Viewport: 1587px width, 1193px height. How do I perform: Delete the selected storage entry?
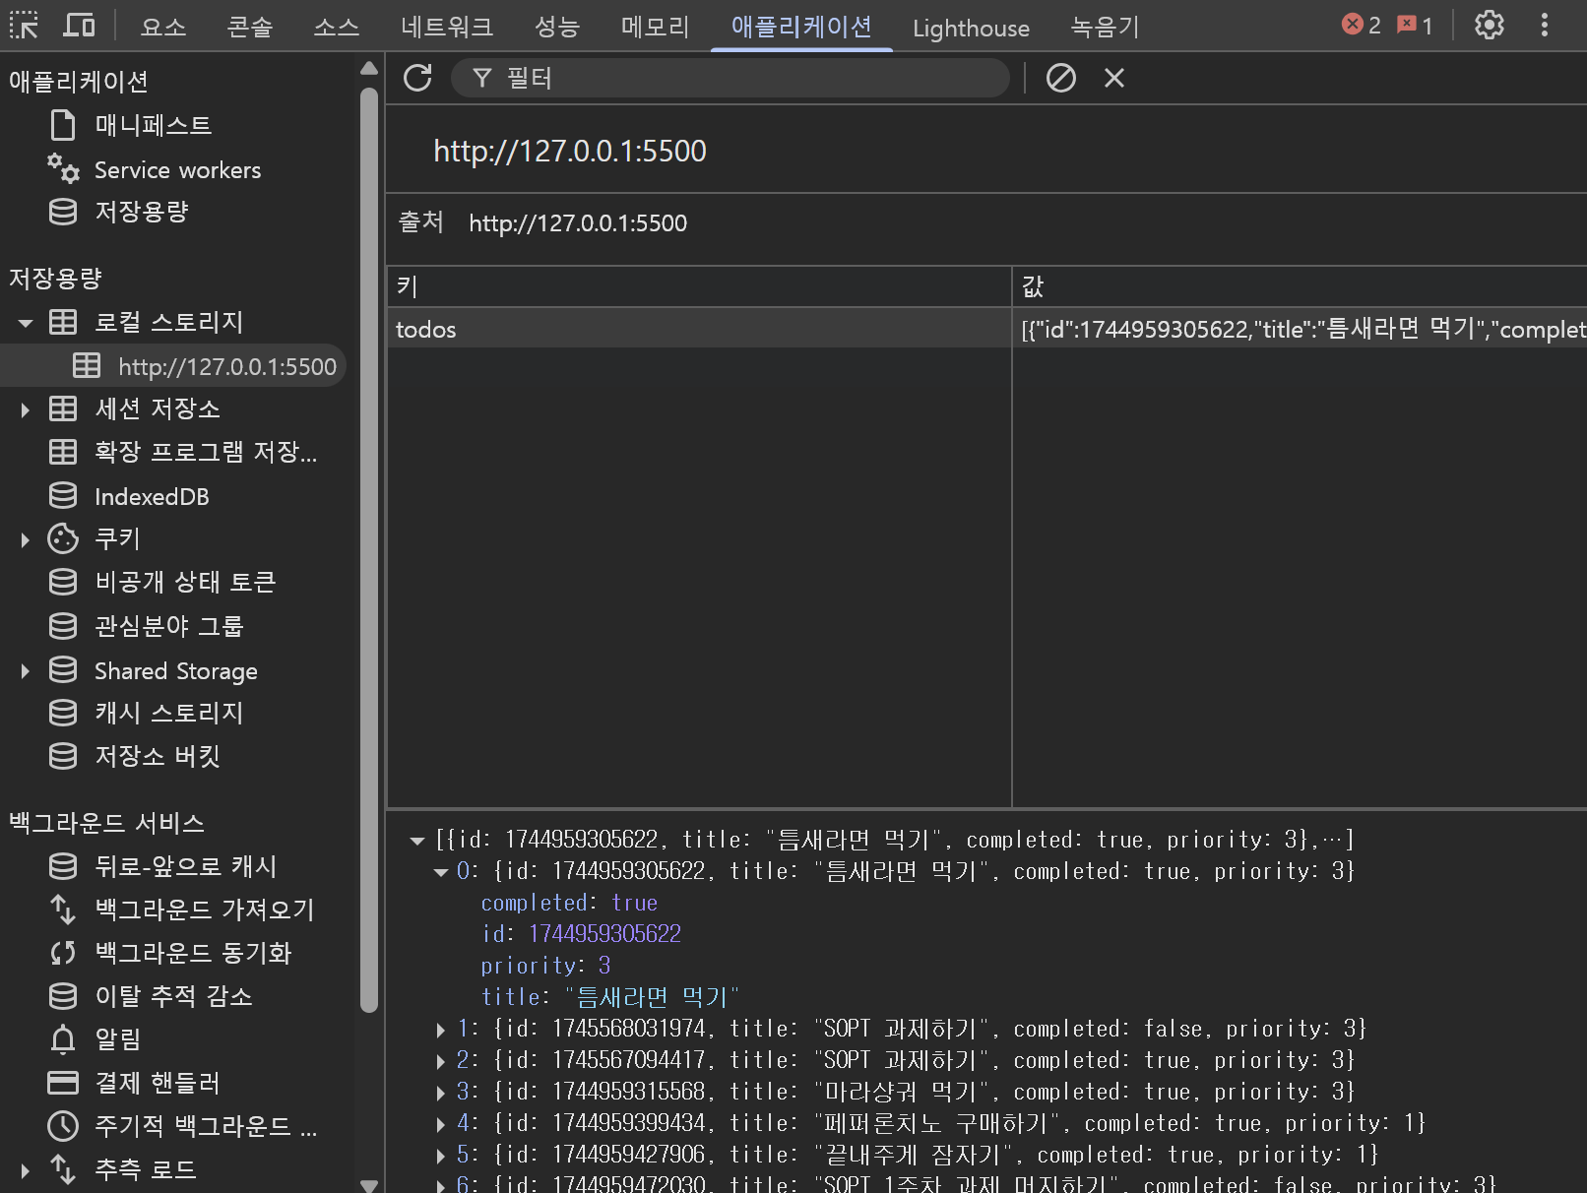pos(1114,78)
